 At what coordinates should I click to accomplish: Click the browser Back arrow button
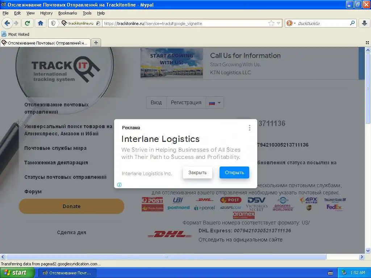(x=7, y=23)
